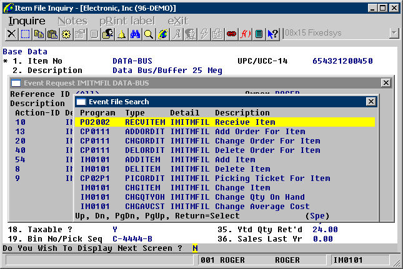Select the Add Item event row

click(225, 160)
